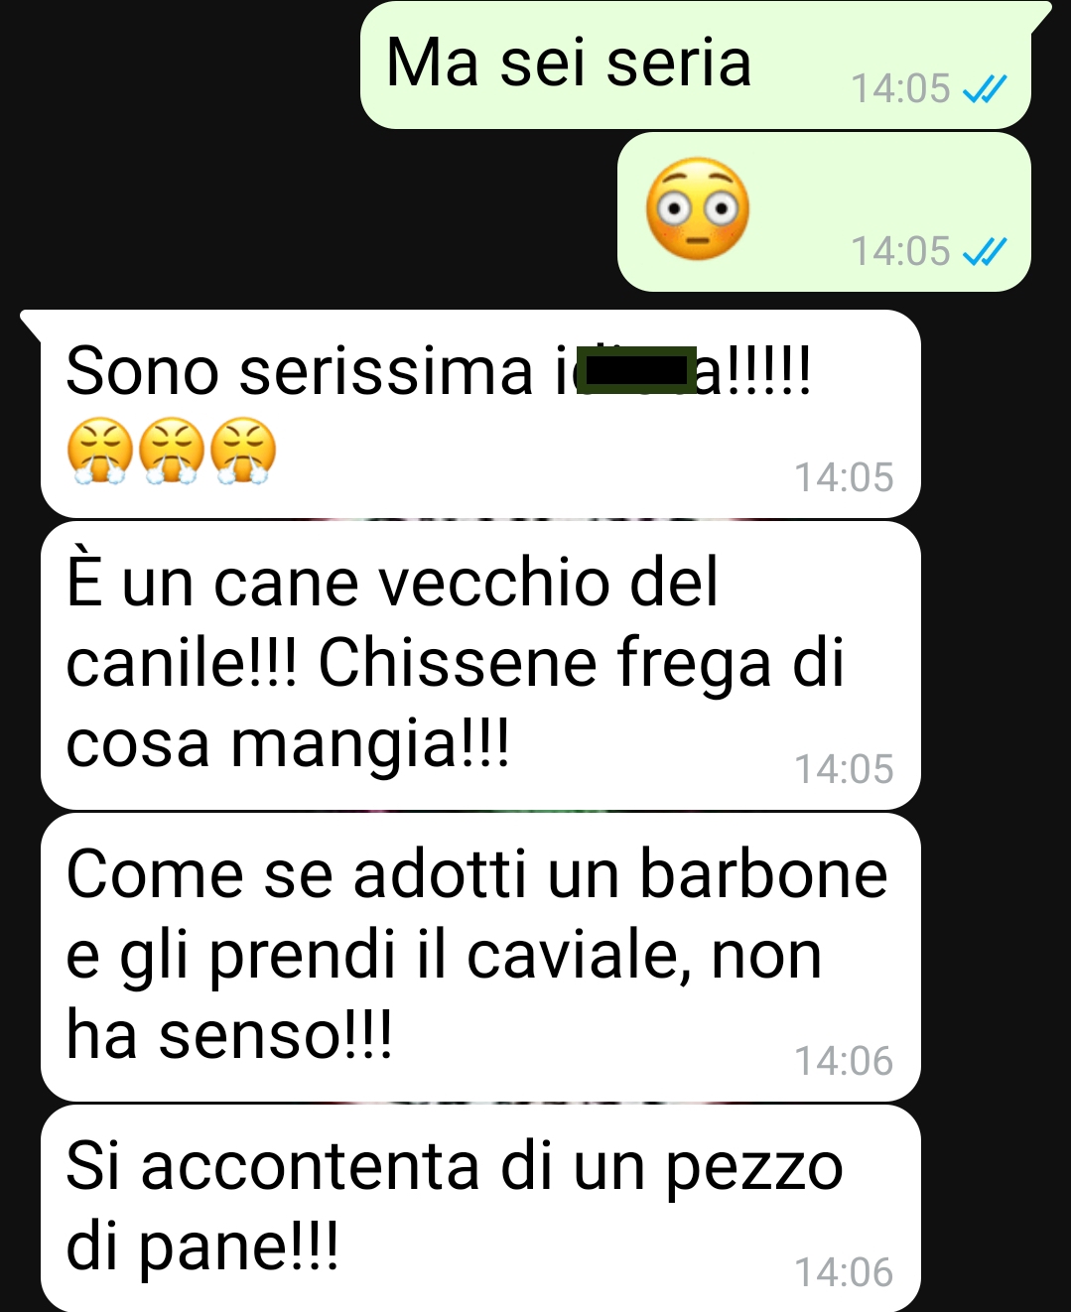Screen dimensions: 1071x1312
Task: Click 14:06 timestamp near "di pane!!!"
Action: point(845,1273)
